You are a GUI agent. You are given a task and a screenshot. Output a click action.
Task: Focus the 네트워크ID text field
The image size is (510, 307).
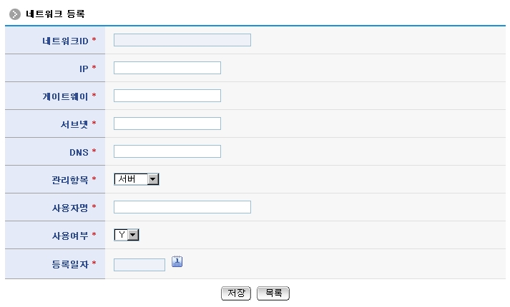tap(182, 40)
